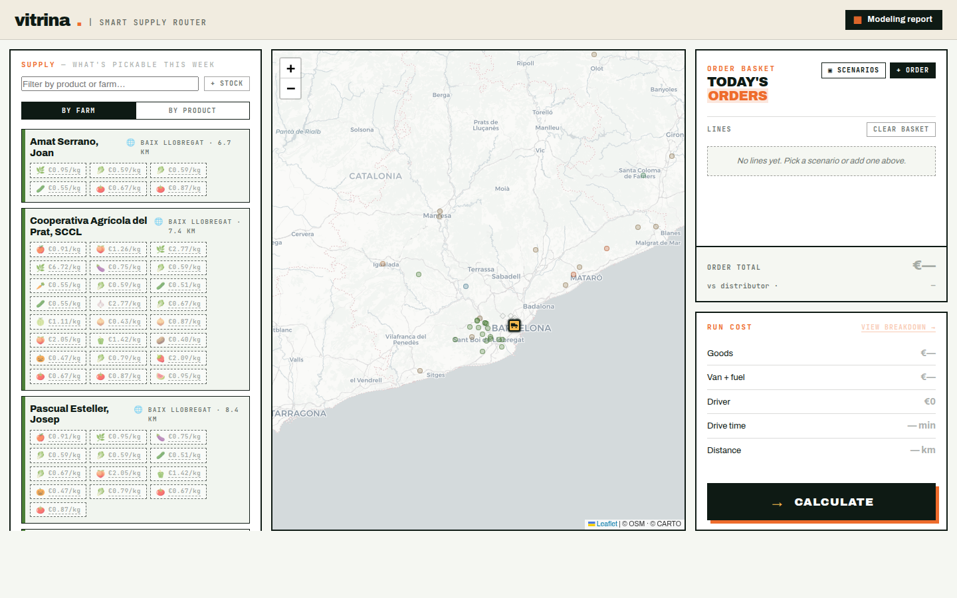
Task: Add Cooperativa's melon at €1.11/kg
Action: (x=58, y=322)
